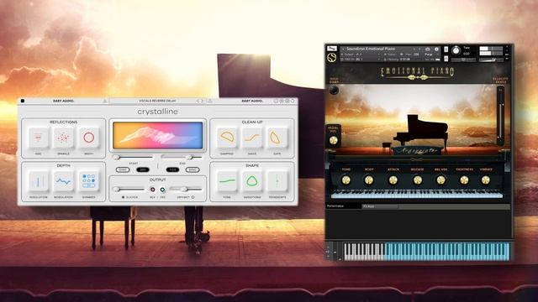The width and height of the screenshot is (538, 302).
Task: Expand the Kontakt instrument name arrow
Action: (x=343, y=49)
